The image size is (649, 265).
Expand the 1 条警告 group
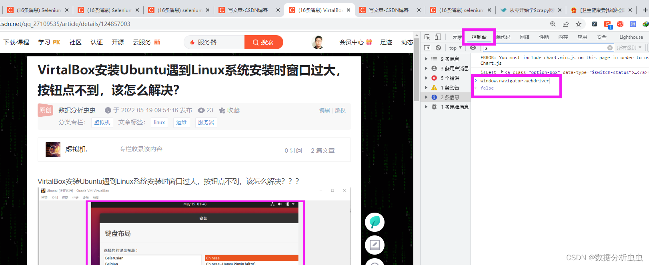point(426,88)
